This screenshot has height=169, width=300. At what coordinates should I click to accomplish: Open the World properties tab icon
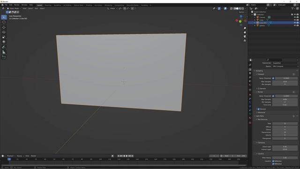coord(250,85)
